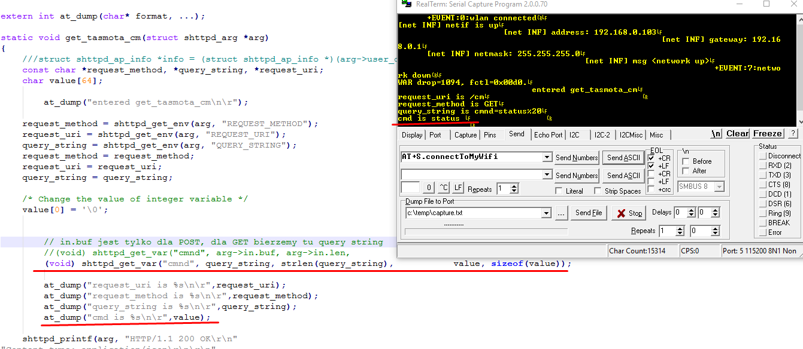803x349 pixels.
Task: Enable the Literal checkbox
Action: coord(558,191)
